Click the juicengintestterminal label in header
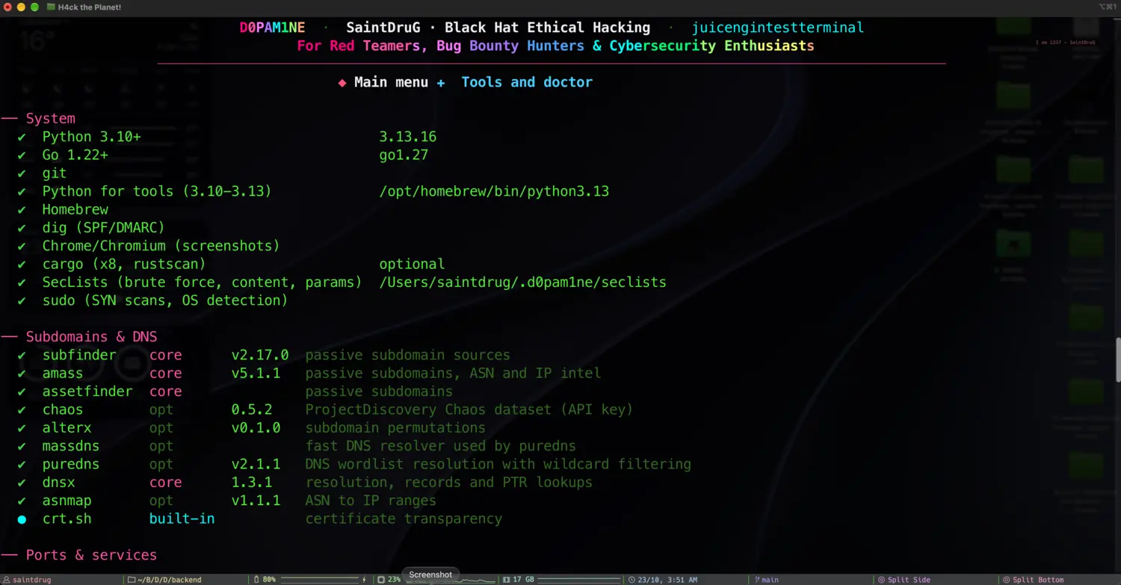Screen dimensions: 1121x585 point(777,28)
